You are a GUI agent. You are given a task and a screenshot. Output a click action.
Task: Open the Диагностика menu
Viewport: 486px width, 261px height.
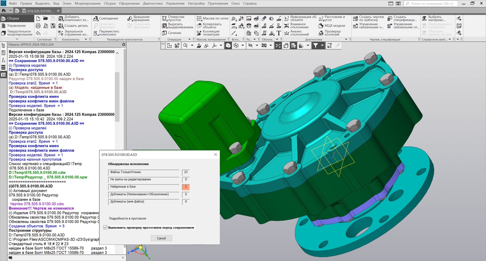(153, 3)
